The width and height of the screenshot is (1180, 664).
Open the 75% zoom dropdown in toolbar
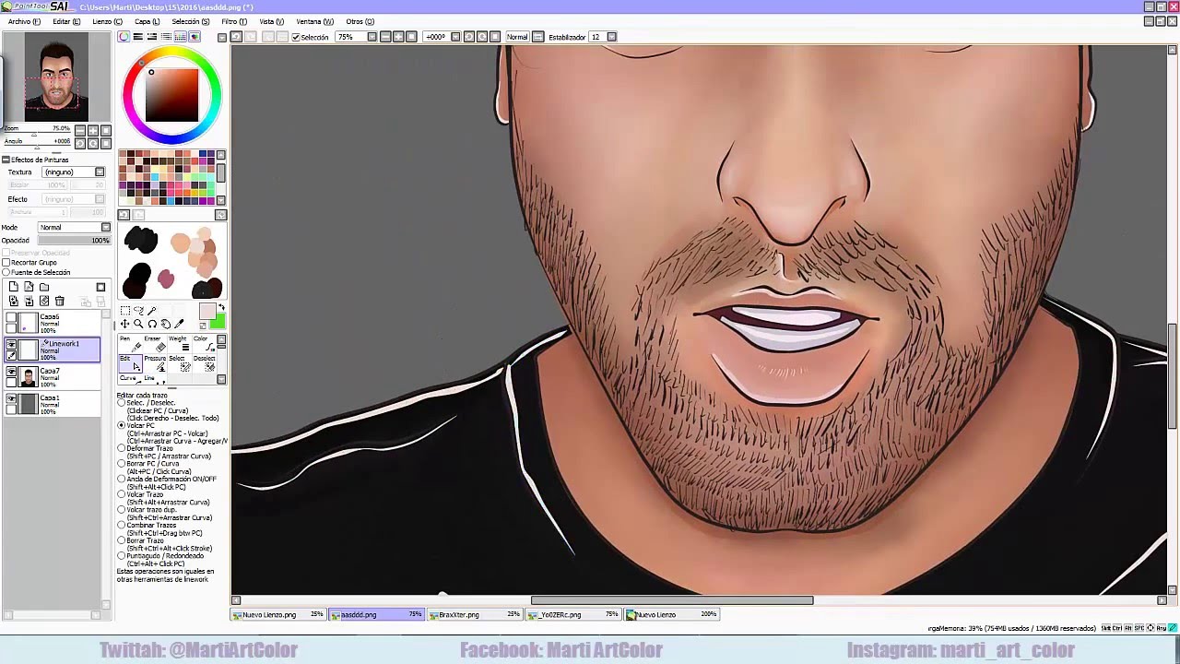pyautogui.click(x=372, y=37)
